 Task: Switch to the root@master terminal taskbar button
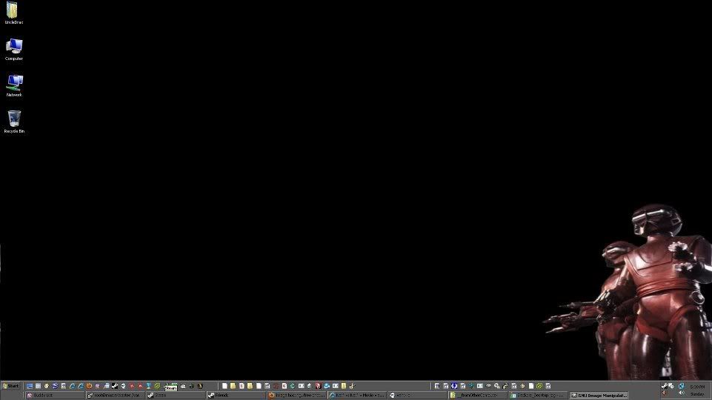click(116, 396)
